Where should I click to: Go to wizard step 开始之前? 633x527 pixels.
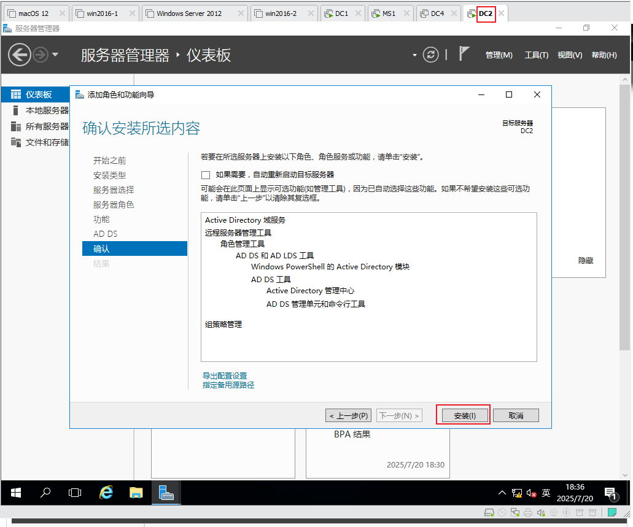point(109,161)
